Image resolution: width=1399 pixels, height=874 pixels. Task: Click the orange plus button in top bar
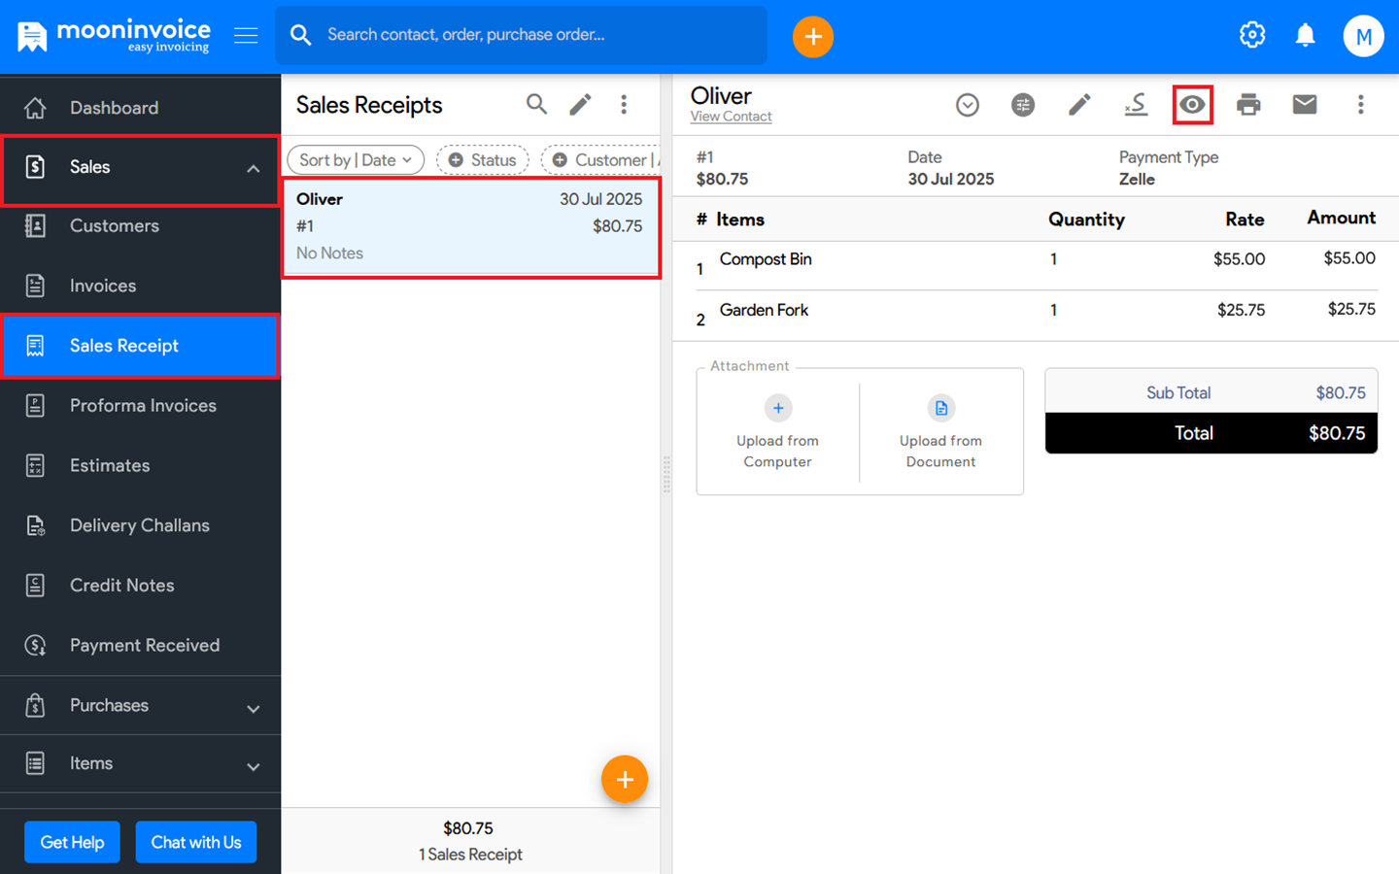[x=812, y=37]
